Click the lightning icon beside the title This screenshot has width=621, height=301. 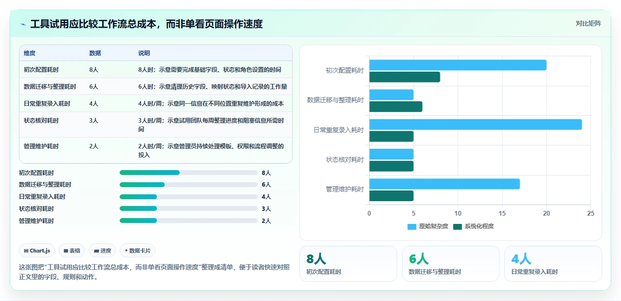click(x=23, y=24)
